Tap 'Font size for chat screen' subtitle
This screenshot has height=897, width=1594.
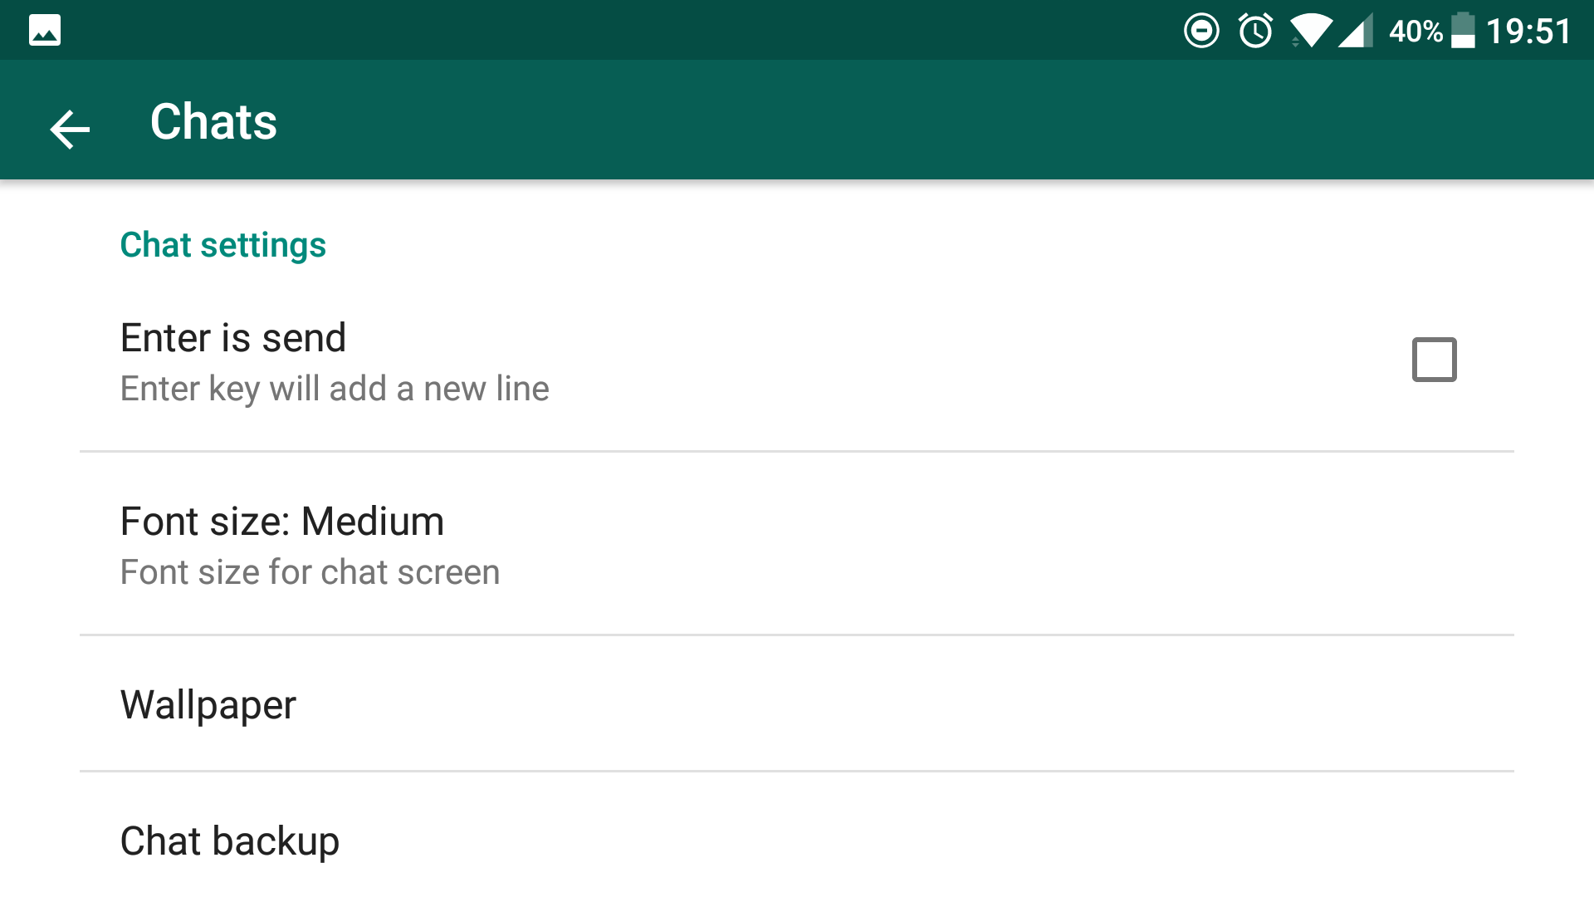click(310, 572)
